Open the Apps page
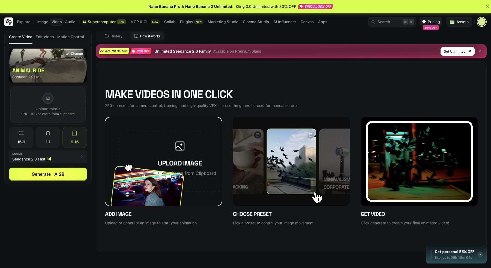 (x=322, y=22)
